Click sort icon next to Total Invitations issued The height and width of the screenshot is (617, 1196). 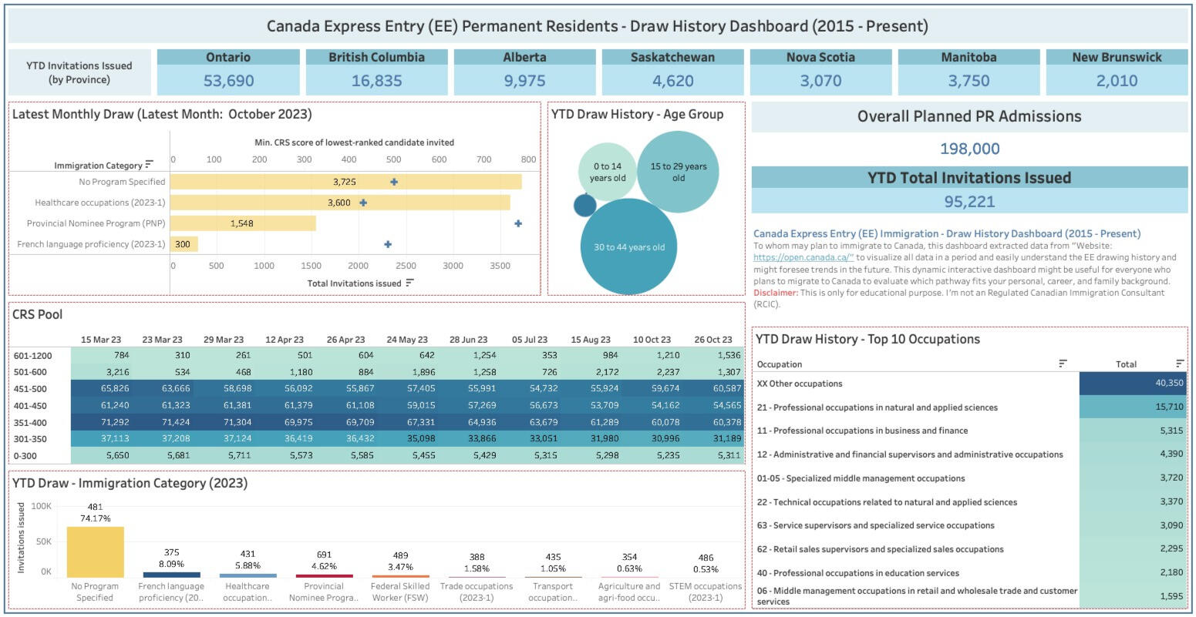coord(409,283)
